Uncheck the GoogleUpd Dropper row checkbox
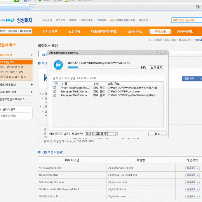The width and height of the screenshot is (202, 202). (x=54, y=95)
